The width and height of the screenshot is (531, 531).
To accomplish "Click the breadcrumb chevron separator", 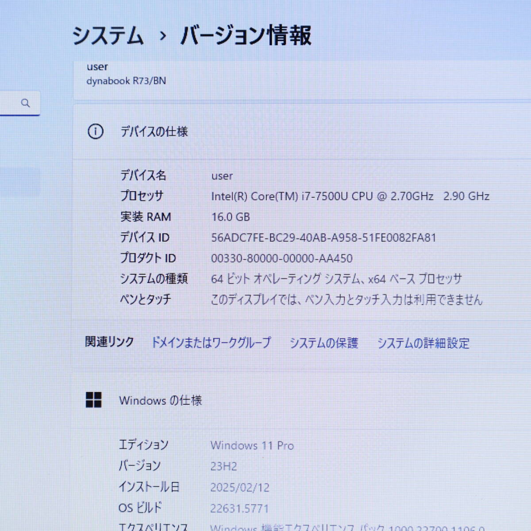I will (163, 36).
